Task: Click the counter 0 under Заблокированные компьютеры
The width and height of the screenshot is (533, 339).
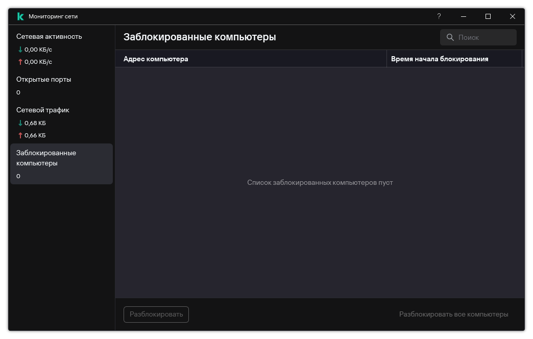Action: (18, 176)
